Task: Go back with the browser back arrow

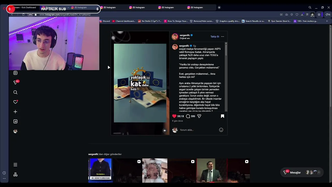Action: 12,15
